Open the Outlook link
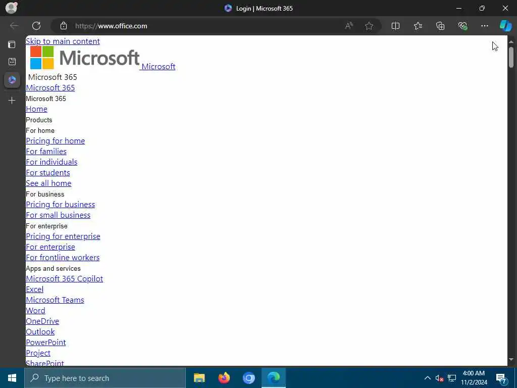517x388 pixels. pyautogui.click(x=40, y=331)
